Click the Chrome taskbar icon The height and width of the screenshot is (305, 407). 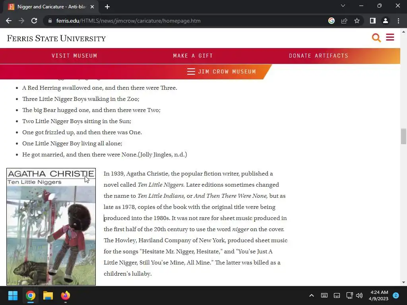point(30,295)
